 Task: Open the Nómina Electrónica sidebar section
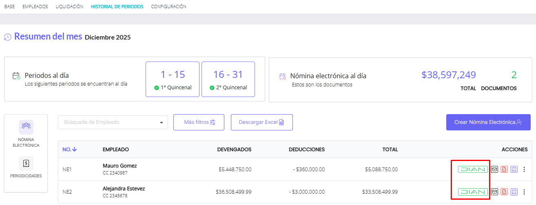pos(26,134)
